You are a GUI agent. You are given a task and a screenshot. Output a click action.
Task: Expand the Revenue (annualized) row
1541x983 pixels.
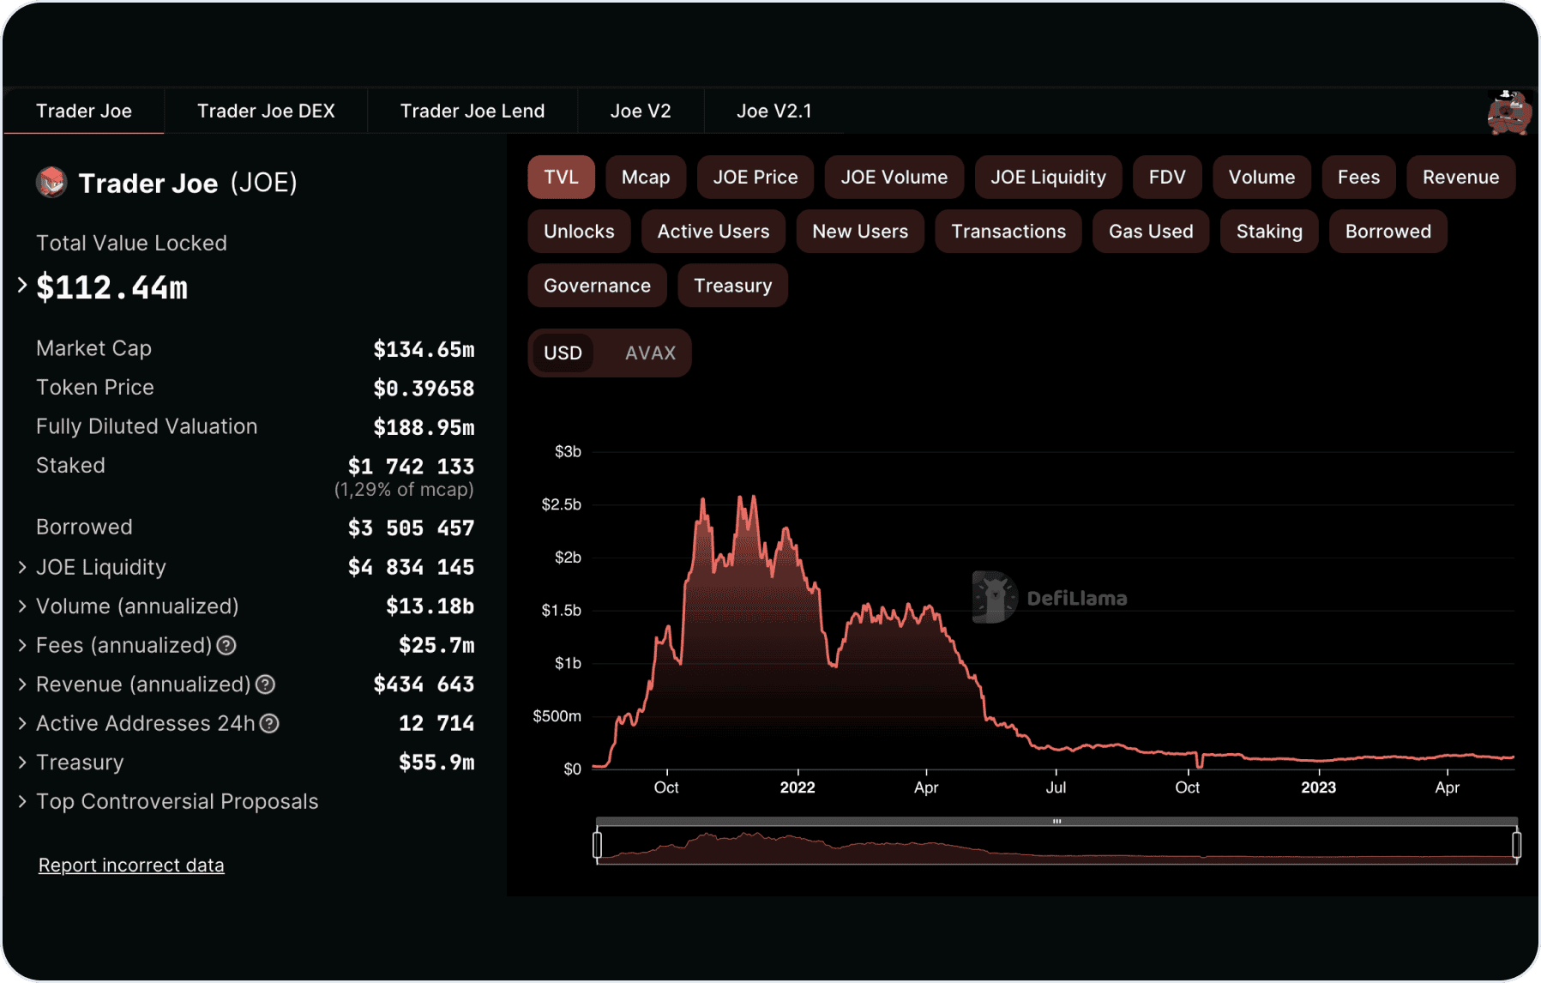click(x=22, y=684)
